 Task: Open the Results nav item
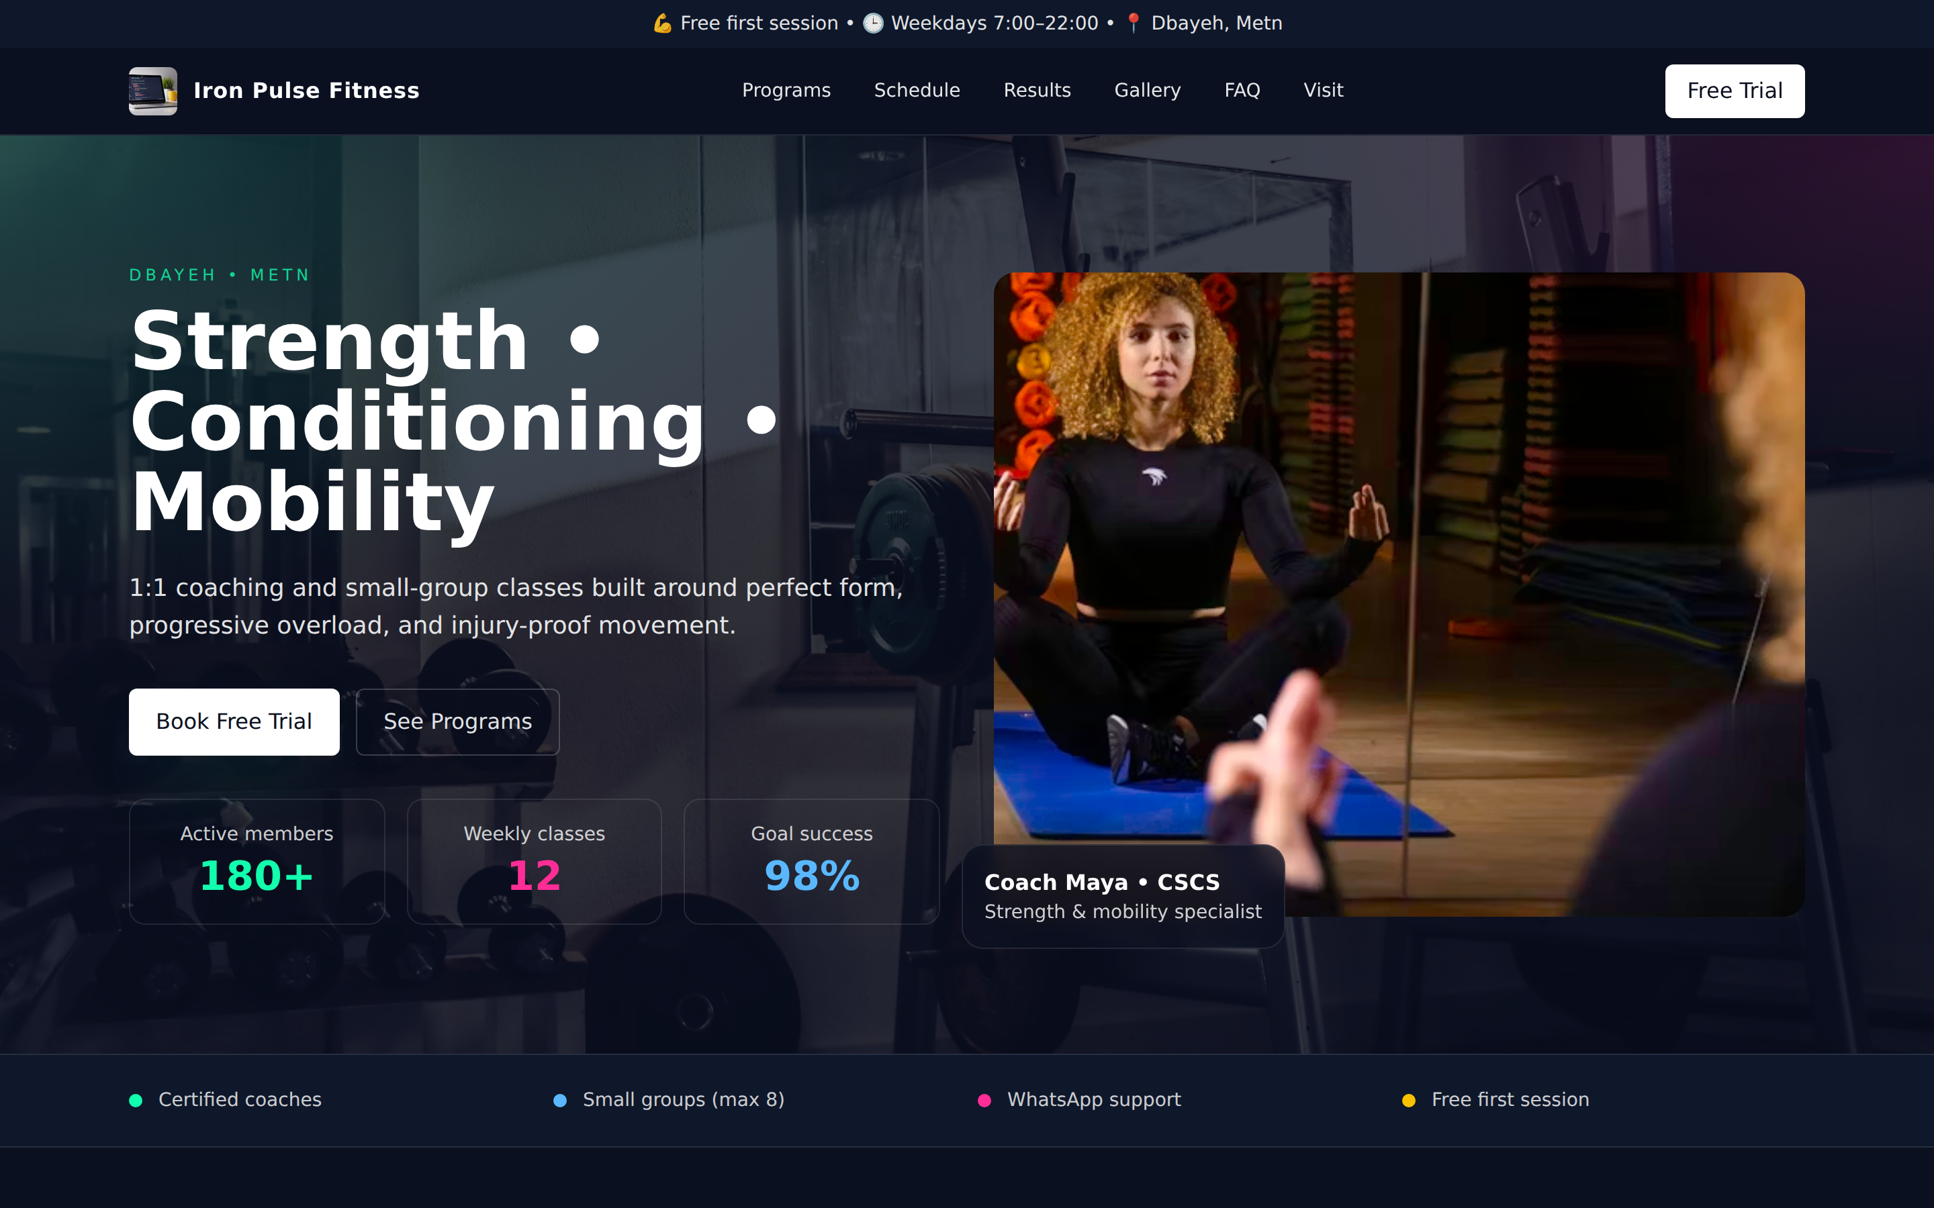pos(1037,91)
